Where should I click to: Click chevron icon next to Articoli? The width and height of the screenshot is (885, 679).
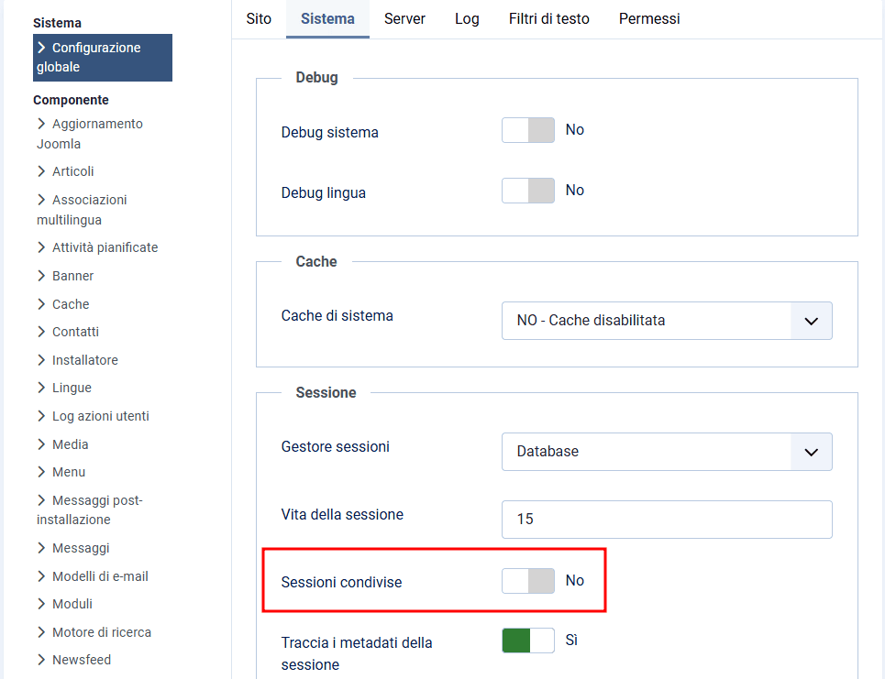click(41, 171)
